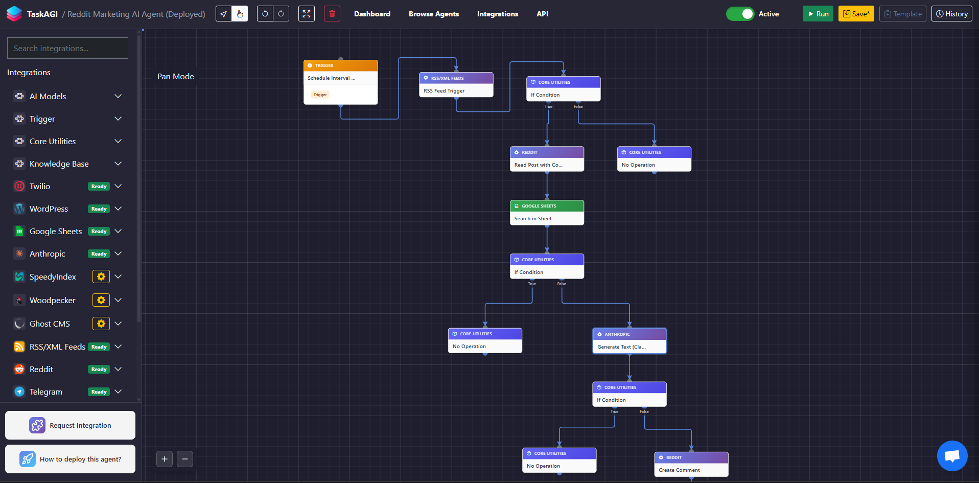Viewport: 979px width, 483px height.
Task: Expand the Trigger section chevron
Action: 118,119
